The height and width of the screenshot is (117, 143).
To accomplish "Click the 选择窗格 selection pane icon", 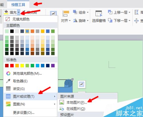I will 99,13.
